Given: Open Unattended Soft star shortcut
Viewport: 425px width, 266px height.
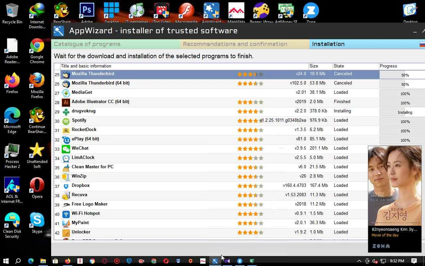Looking at the screenshot, I should click(x=37, y=156).
